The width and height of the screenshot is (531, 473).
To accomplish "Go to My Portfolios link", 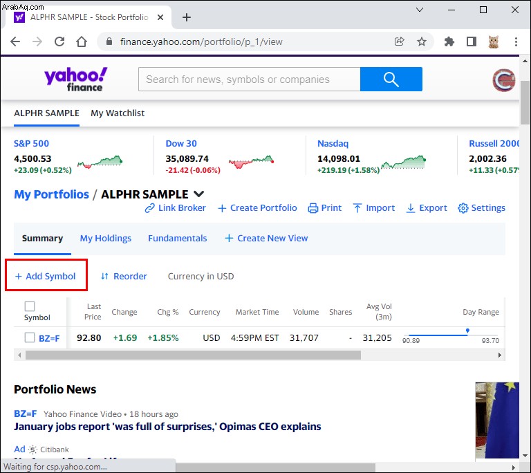I will point(51,194).
